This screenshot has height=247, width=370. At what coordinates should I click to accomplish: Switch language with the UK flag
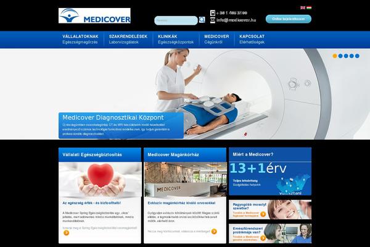[303, 7]
